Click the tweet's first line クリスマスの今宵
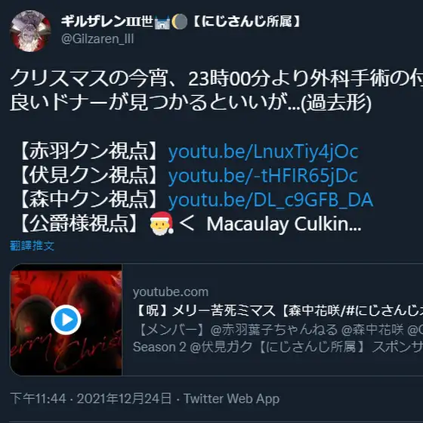Screen dimensions: 423x423 click(x=216, y=79)
